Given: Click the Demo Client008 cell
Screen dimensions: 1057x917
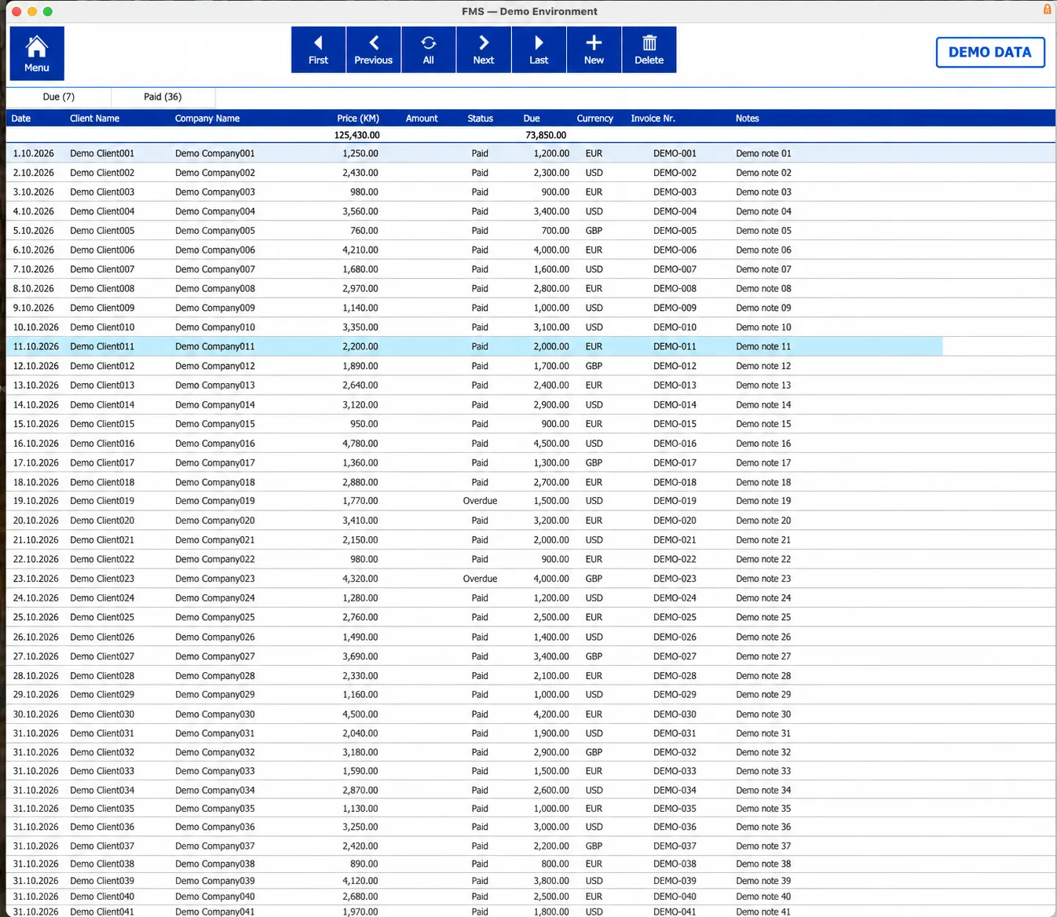Looking at the screenshot, I should [x=102, y=289].
